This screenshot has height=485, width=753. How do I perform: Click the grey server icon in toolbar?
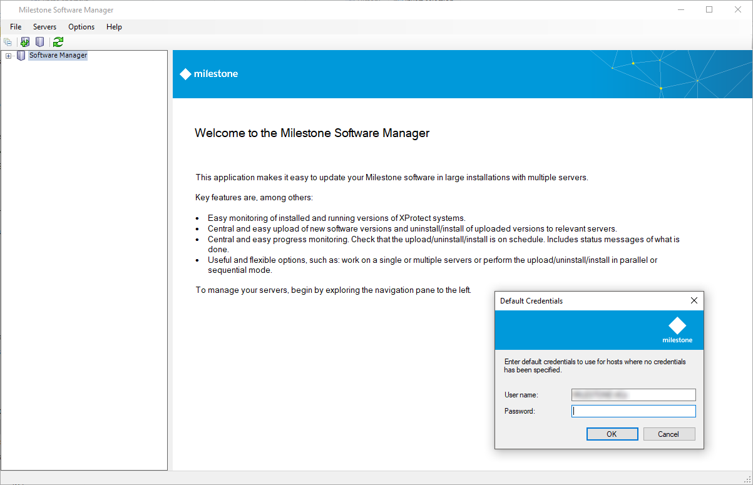point(39,42)
